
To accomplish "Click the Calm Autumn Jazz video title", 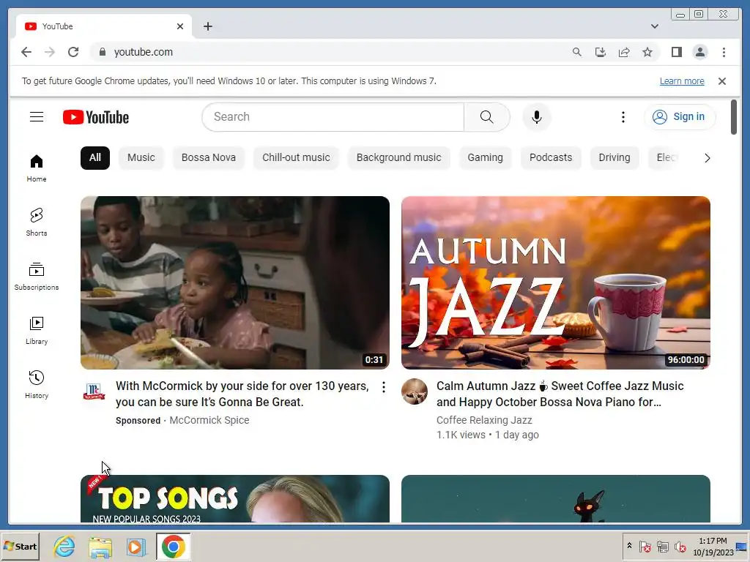I will tap(560, 394).
